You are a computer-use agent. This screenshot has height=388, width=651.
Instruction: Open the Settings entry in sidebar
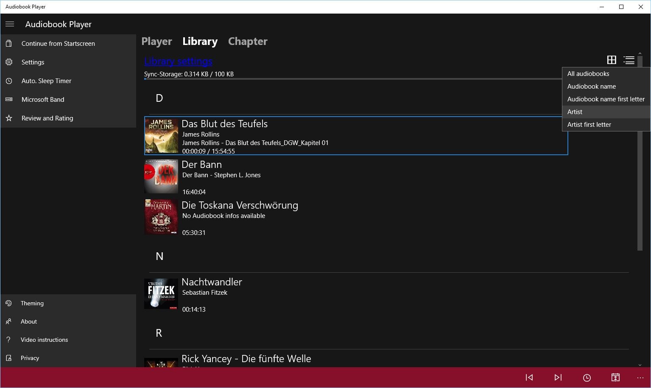[x=33, y=62]
